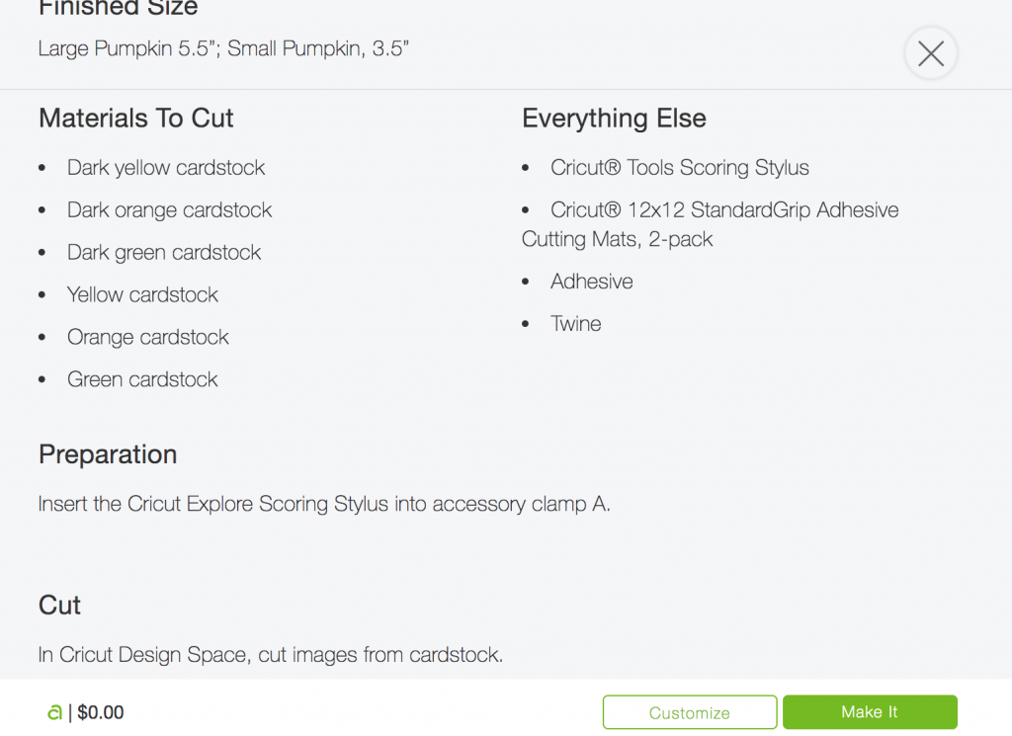Close the project details dialog
Viewport: 1012px width, 736px height.
(931, 53)
